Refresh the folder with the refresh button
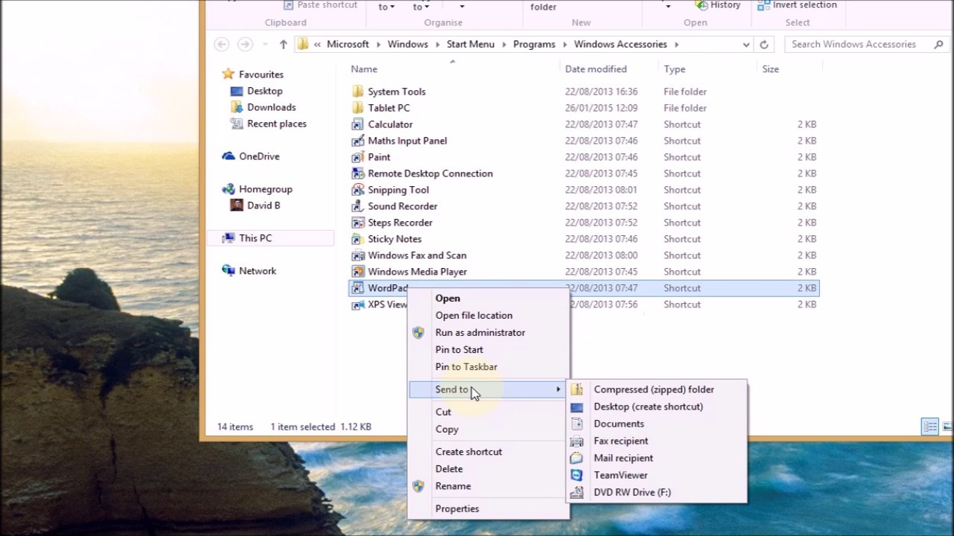954x536 pixels. tap(764, 45)
